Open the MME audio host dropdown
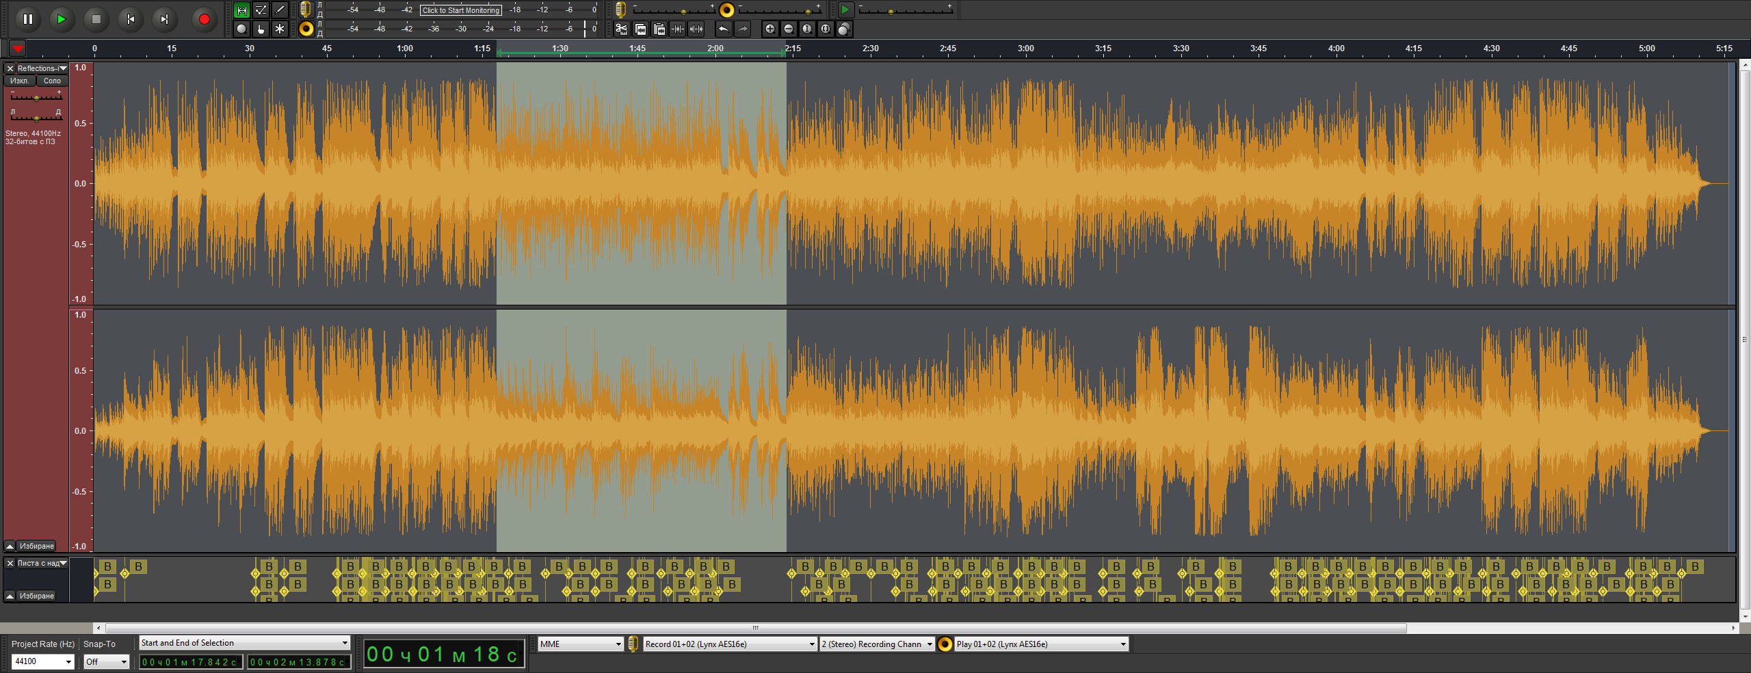 (579, 643)
